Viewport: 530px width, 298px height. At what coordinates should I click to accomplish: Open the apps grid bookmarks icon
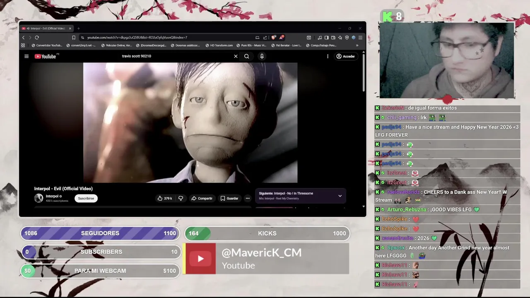pos(23,46)
